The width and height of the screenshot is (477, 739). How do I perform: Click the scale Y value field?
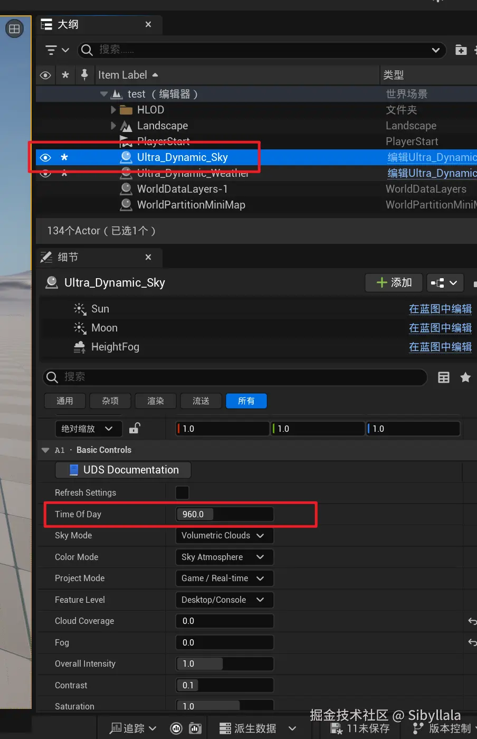tap(318, 429)
